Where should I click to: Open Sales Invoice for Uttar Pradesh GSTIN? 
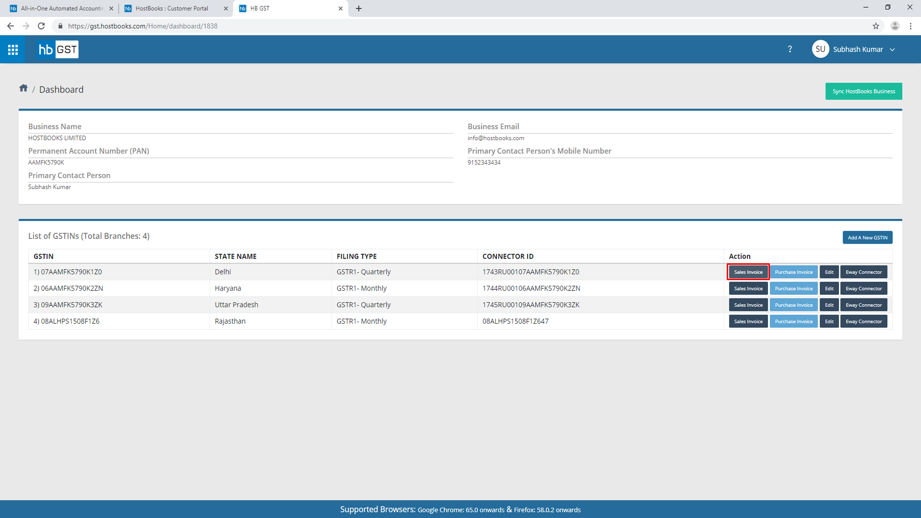click(748, 305)
